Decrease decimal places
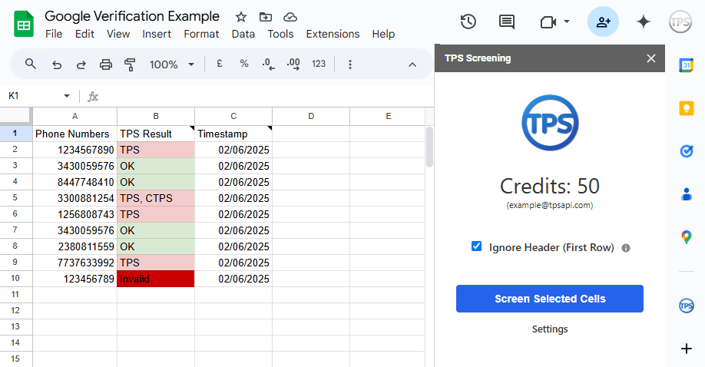The image size is (705, 367). click(x=269, y=64)
